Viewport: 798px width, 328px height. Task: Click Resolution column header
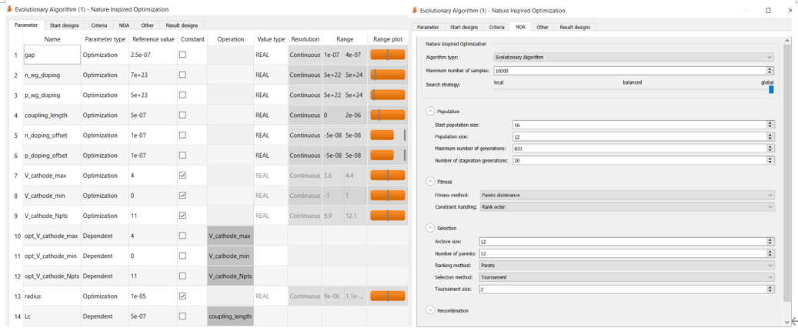pos(305,39)
